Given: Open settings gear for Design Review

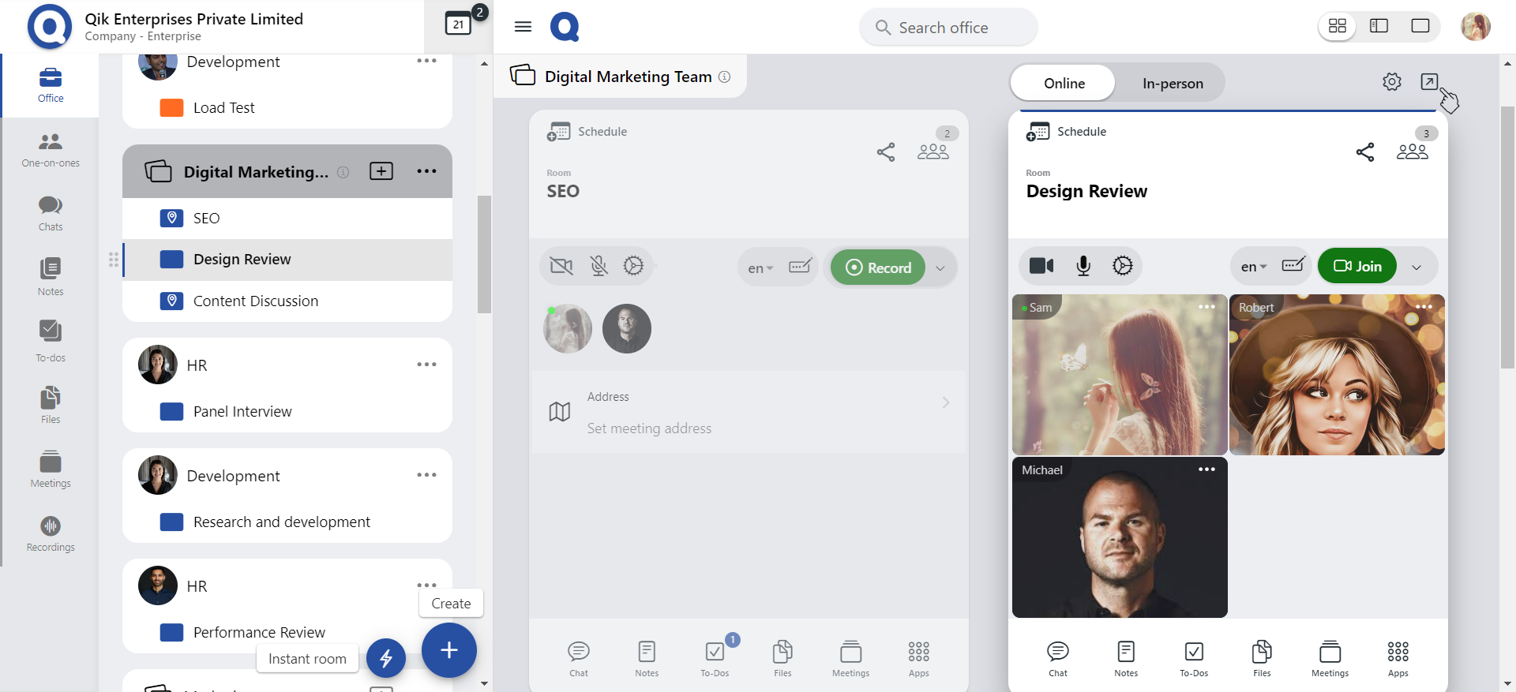Looking at the screenshot, I should tap(1391, 82).
